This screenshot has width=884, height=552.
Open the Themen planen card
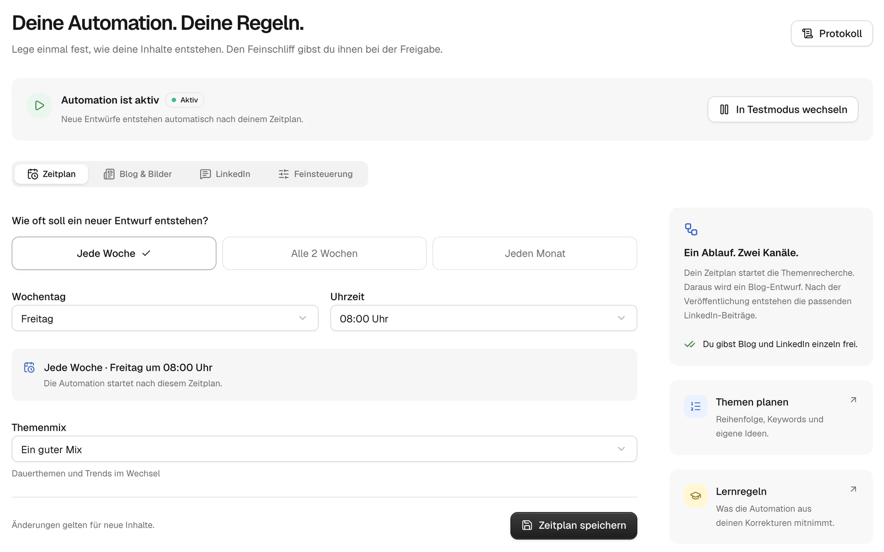coord(771,417)
